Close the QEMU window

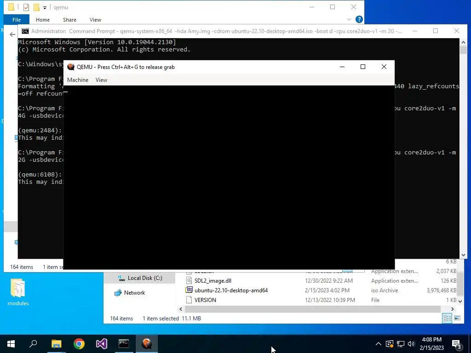384,67
